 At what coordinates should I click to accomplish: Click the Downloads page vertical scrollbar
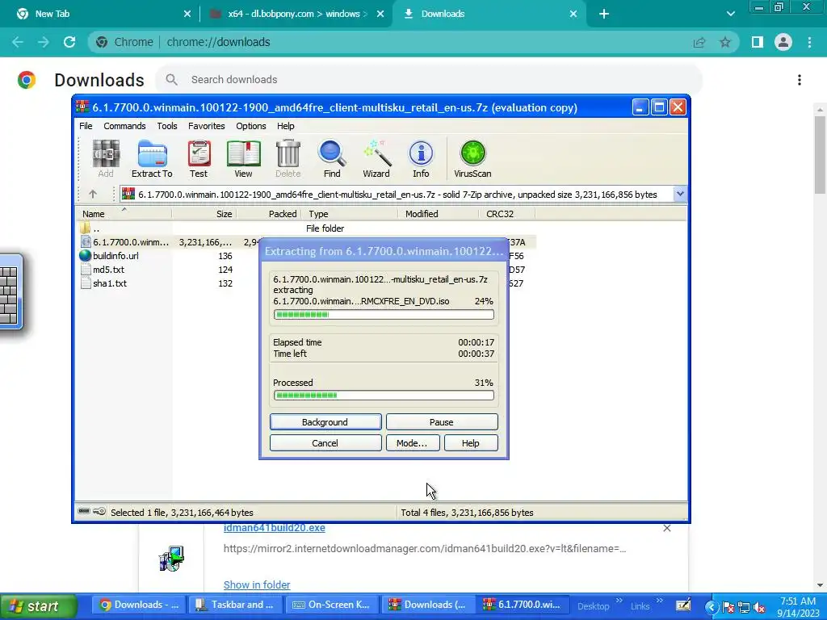point(820,154)
